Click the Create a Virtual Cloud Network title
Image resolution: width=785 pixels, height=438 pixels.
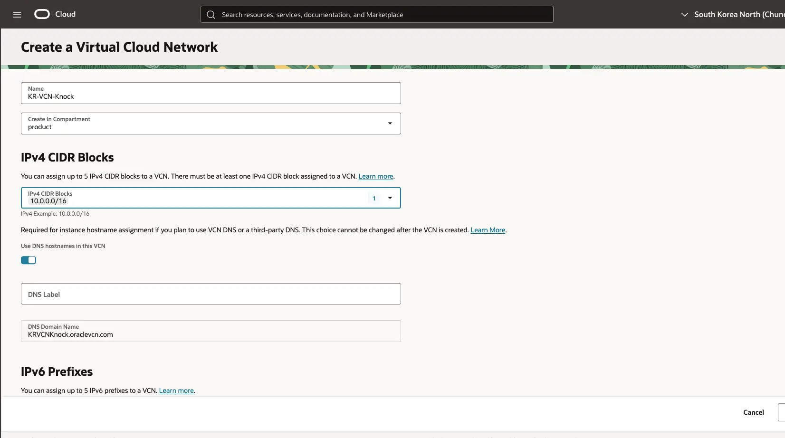click(x=119, y=47)
